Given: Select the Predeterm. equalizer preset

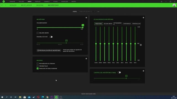Looking at the screenshot, I should point(98,24).
